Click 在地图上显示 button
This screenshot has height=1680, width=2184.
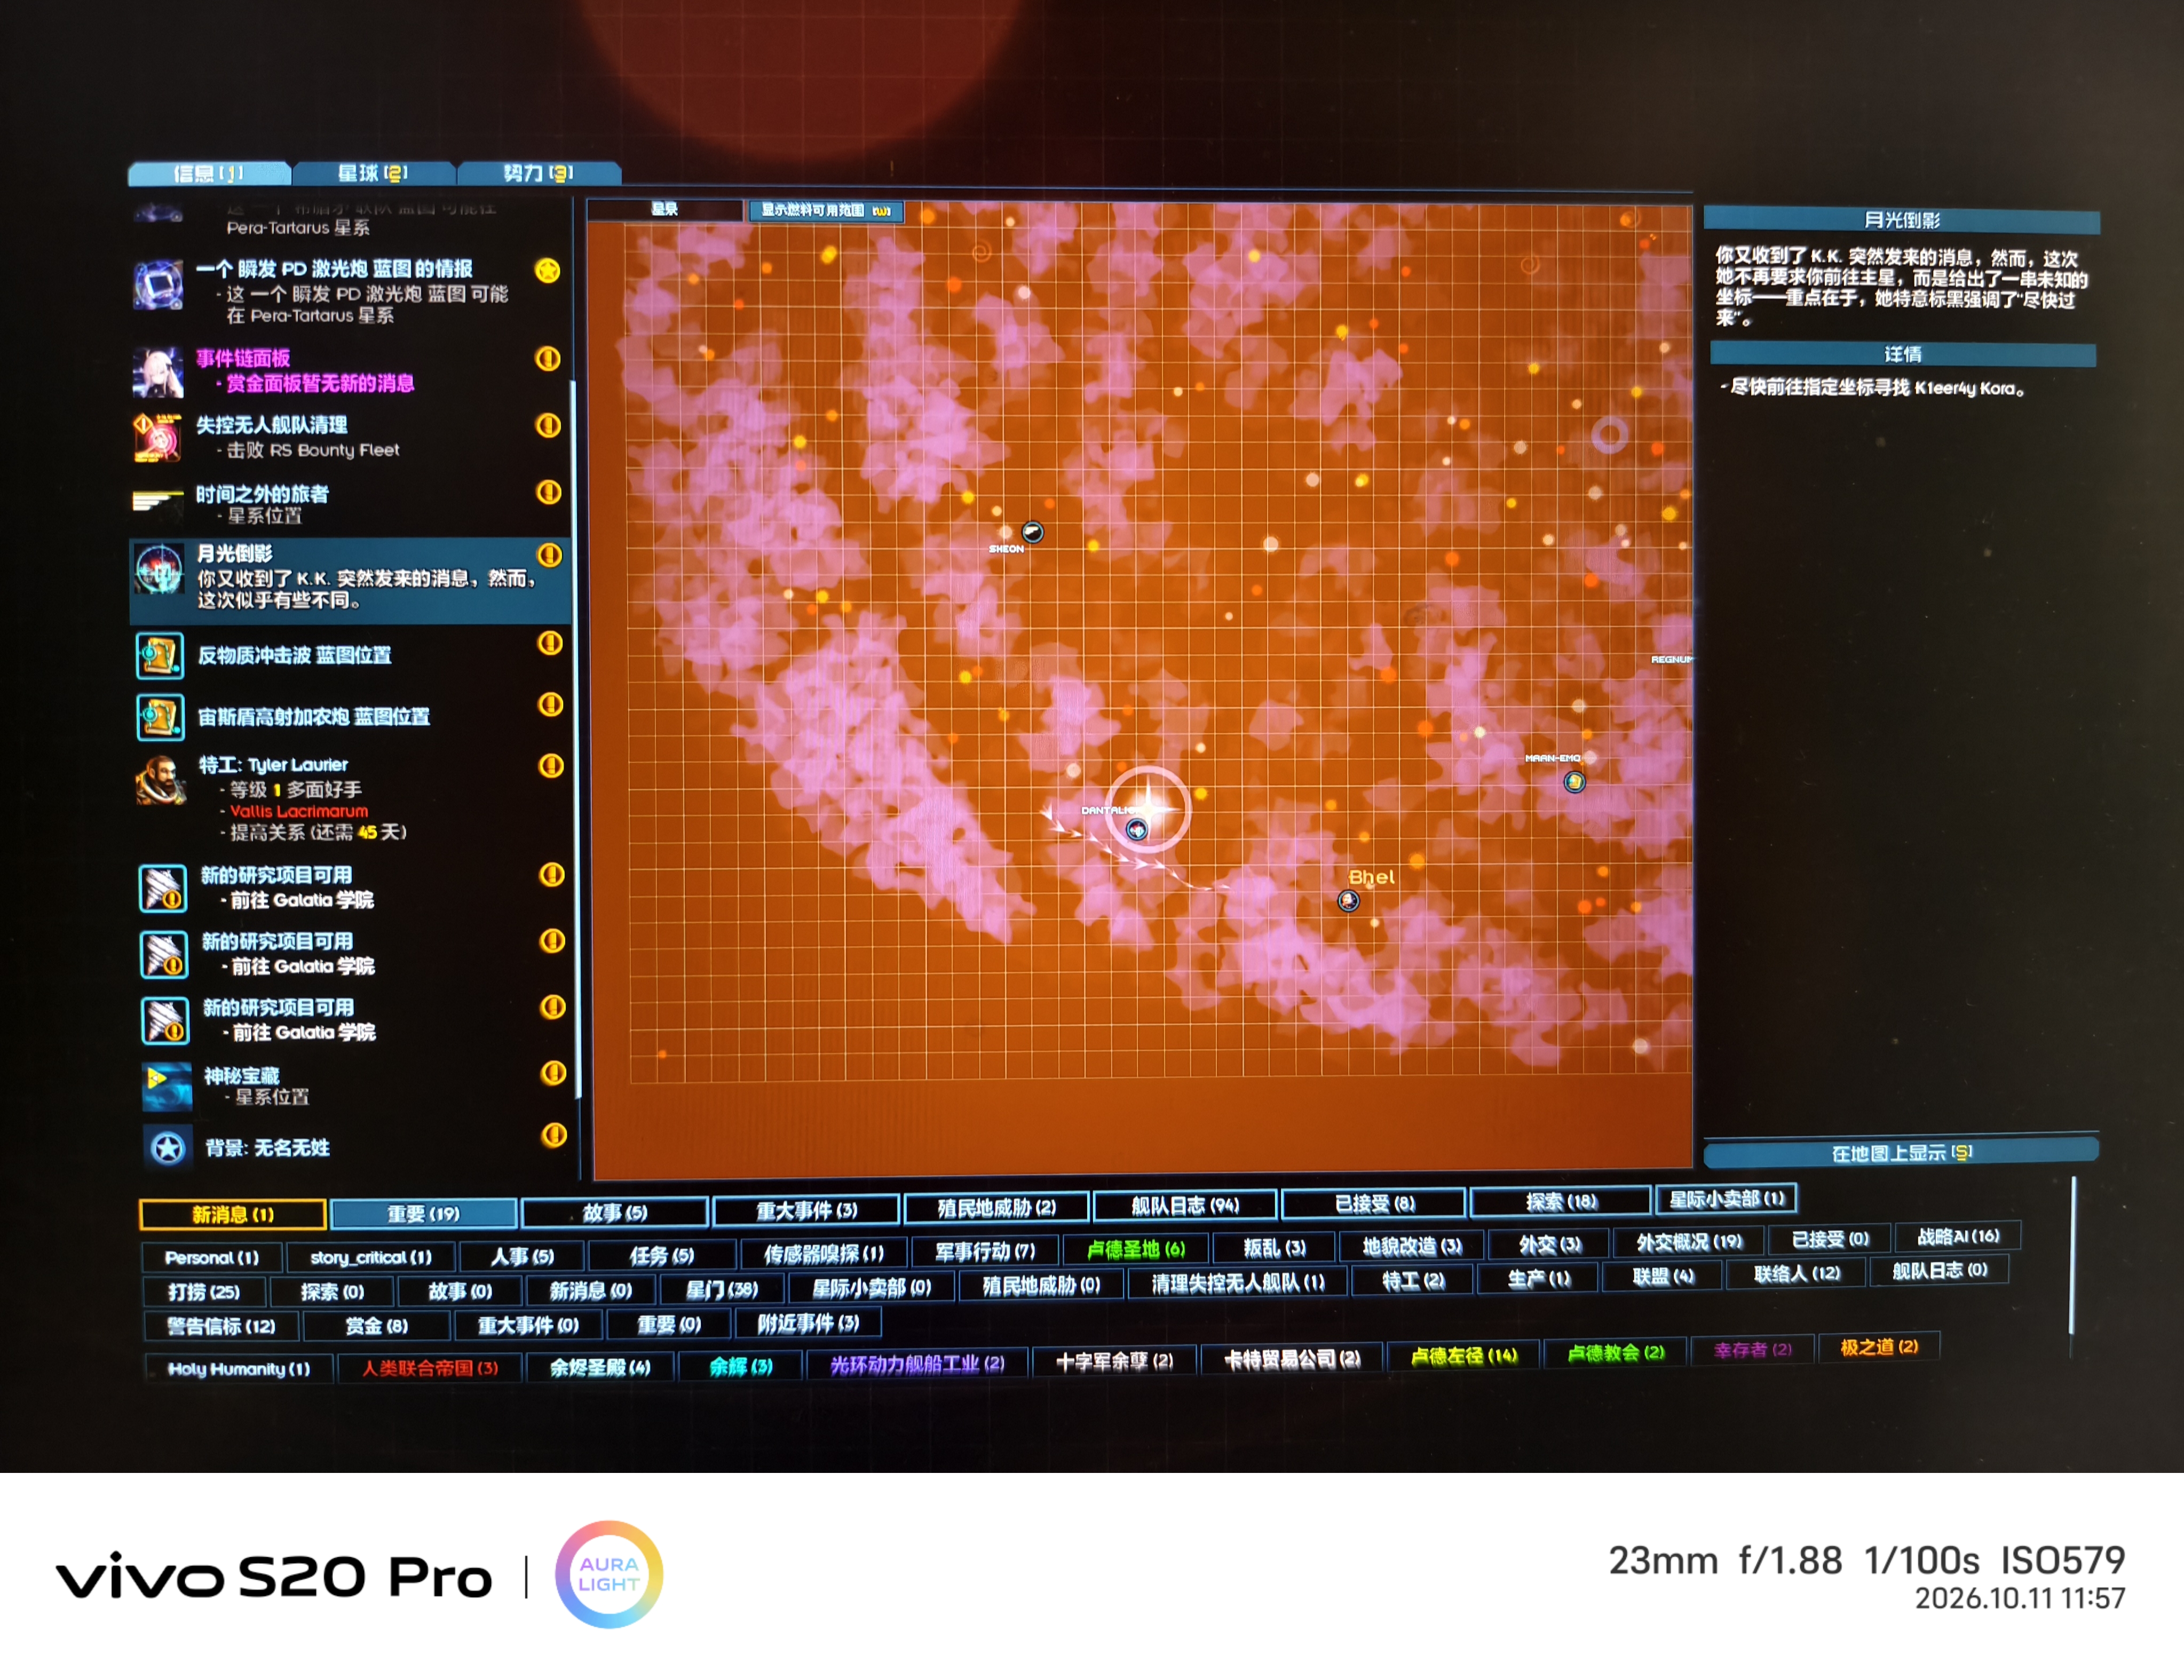(1901, 1153)
